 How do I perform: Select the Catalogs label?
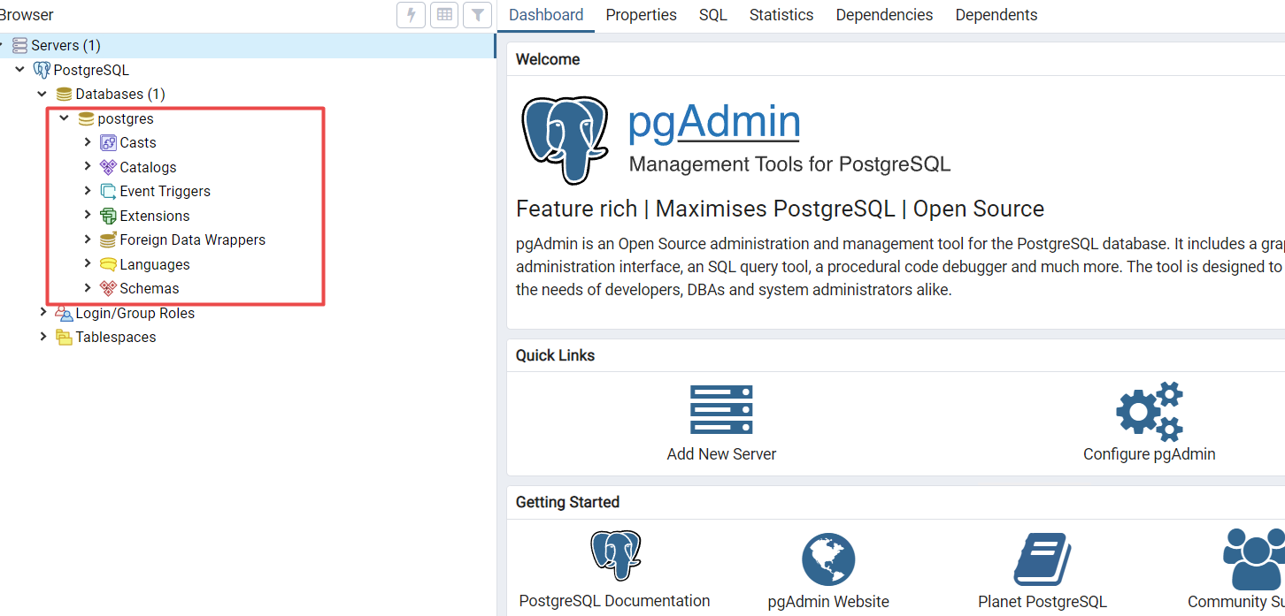148,167
